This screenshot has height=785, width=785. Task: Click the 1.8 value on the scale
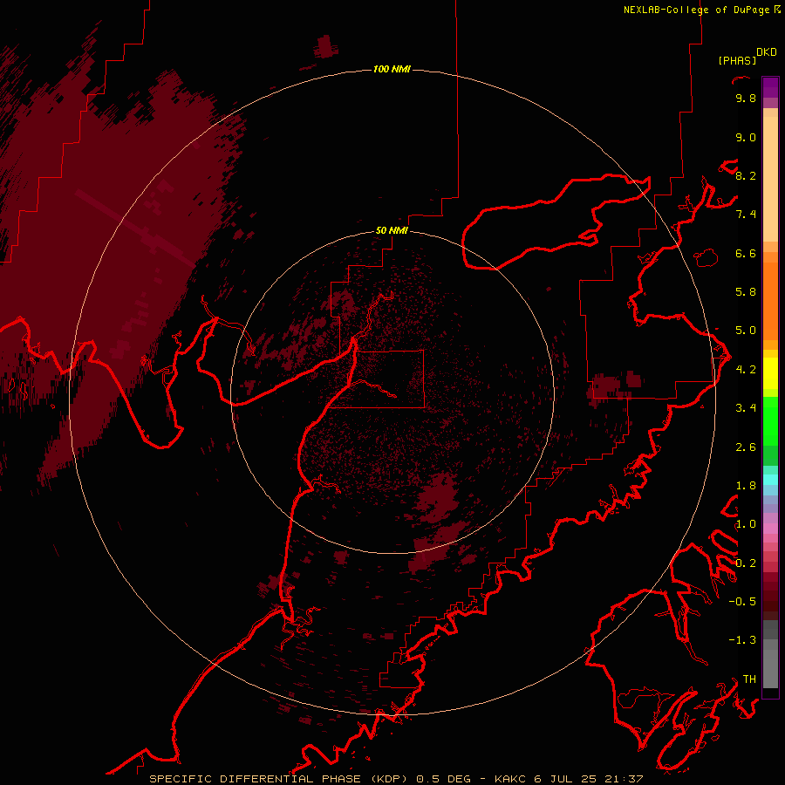point(746,486)
